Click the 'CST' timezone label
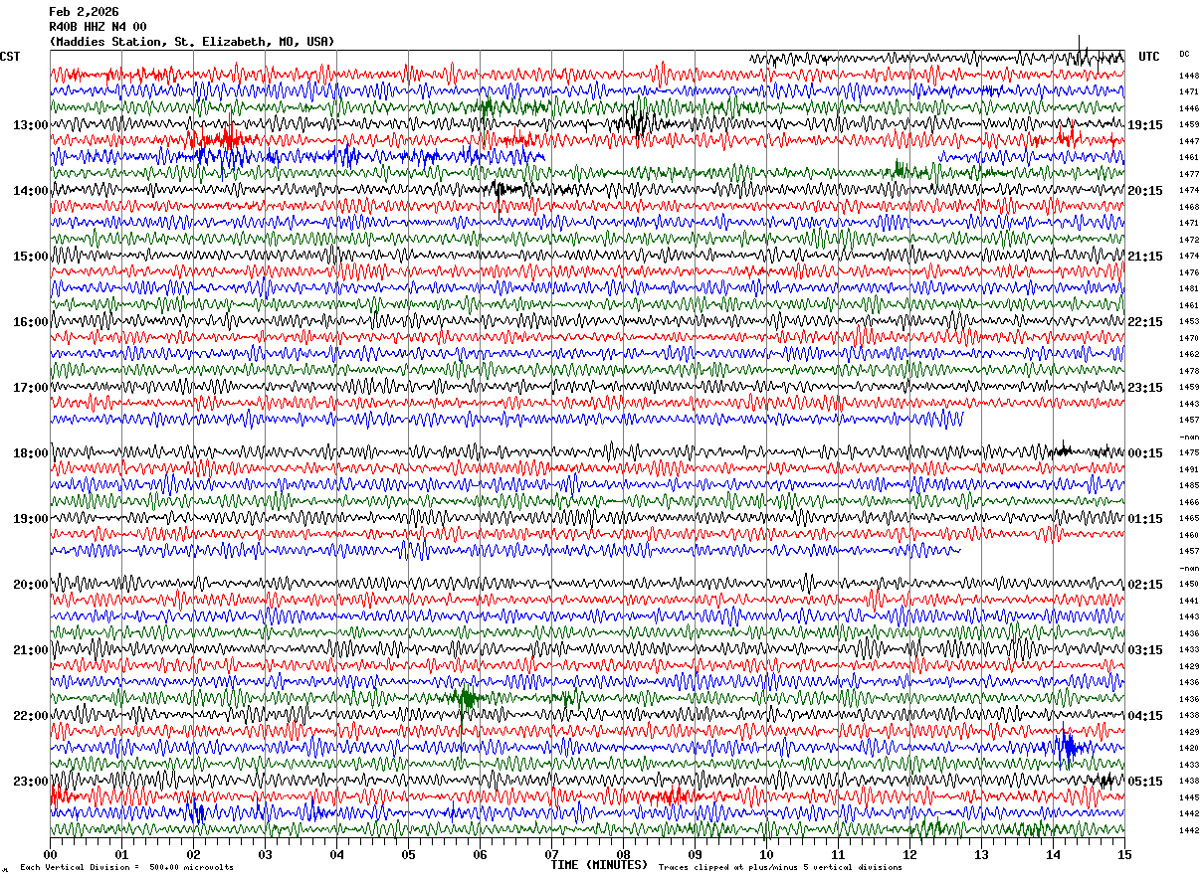The image size is (1204, 881). [10, 57]
